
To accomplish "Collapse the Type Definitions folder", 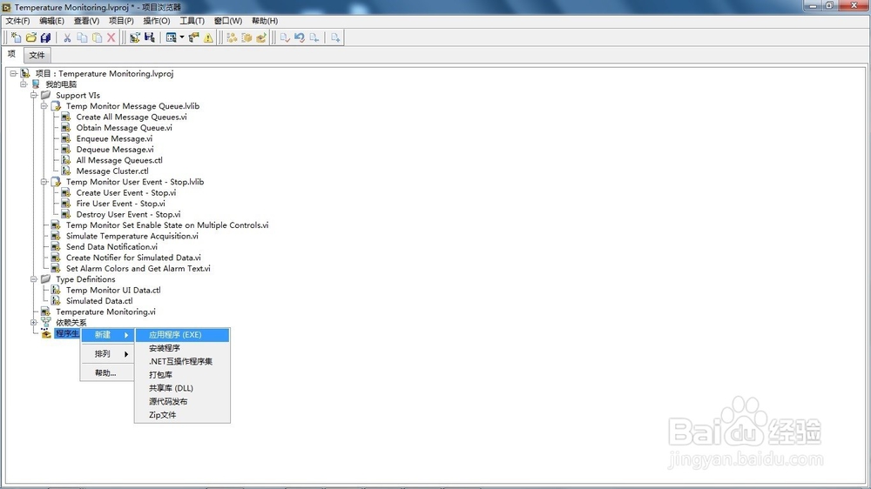I will tap(34, 279).
